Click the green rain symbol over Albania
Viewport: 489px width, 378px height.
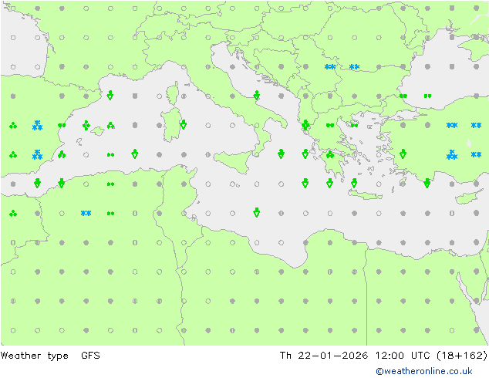point(305,125)
